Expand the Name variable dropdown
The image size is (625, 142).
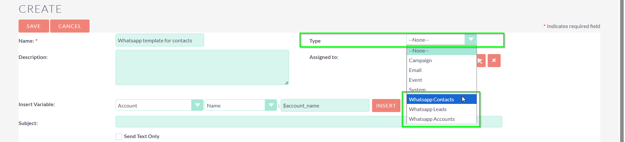[271, 105]
